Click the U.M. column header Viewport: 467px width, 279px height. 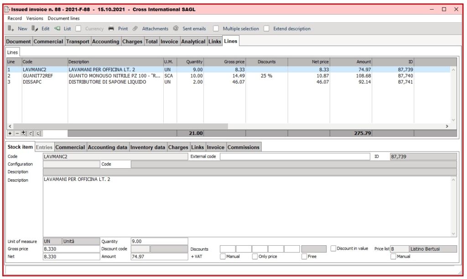click(x=170, y=62)
